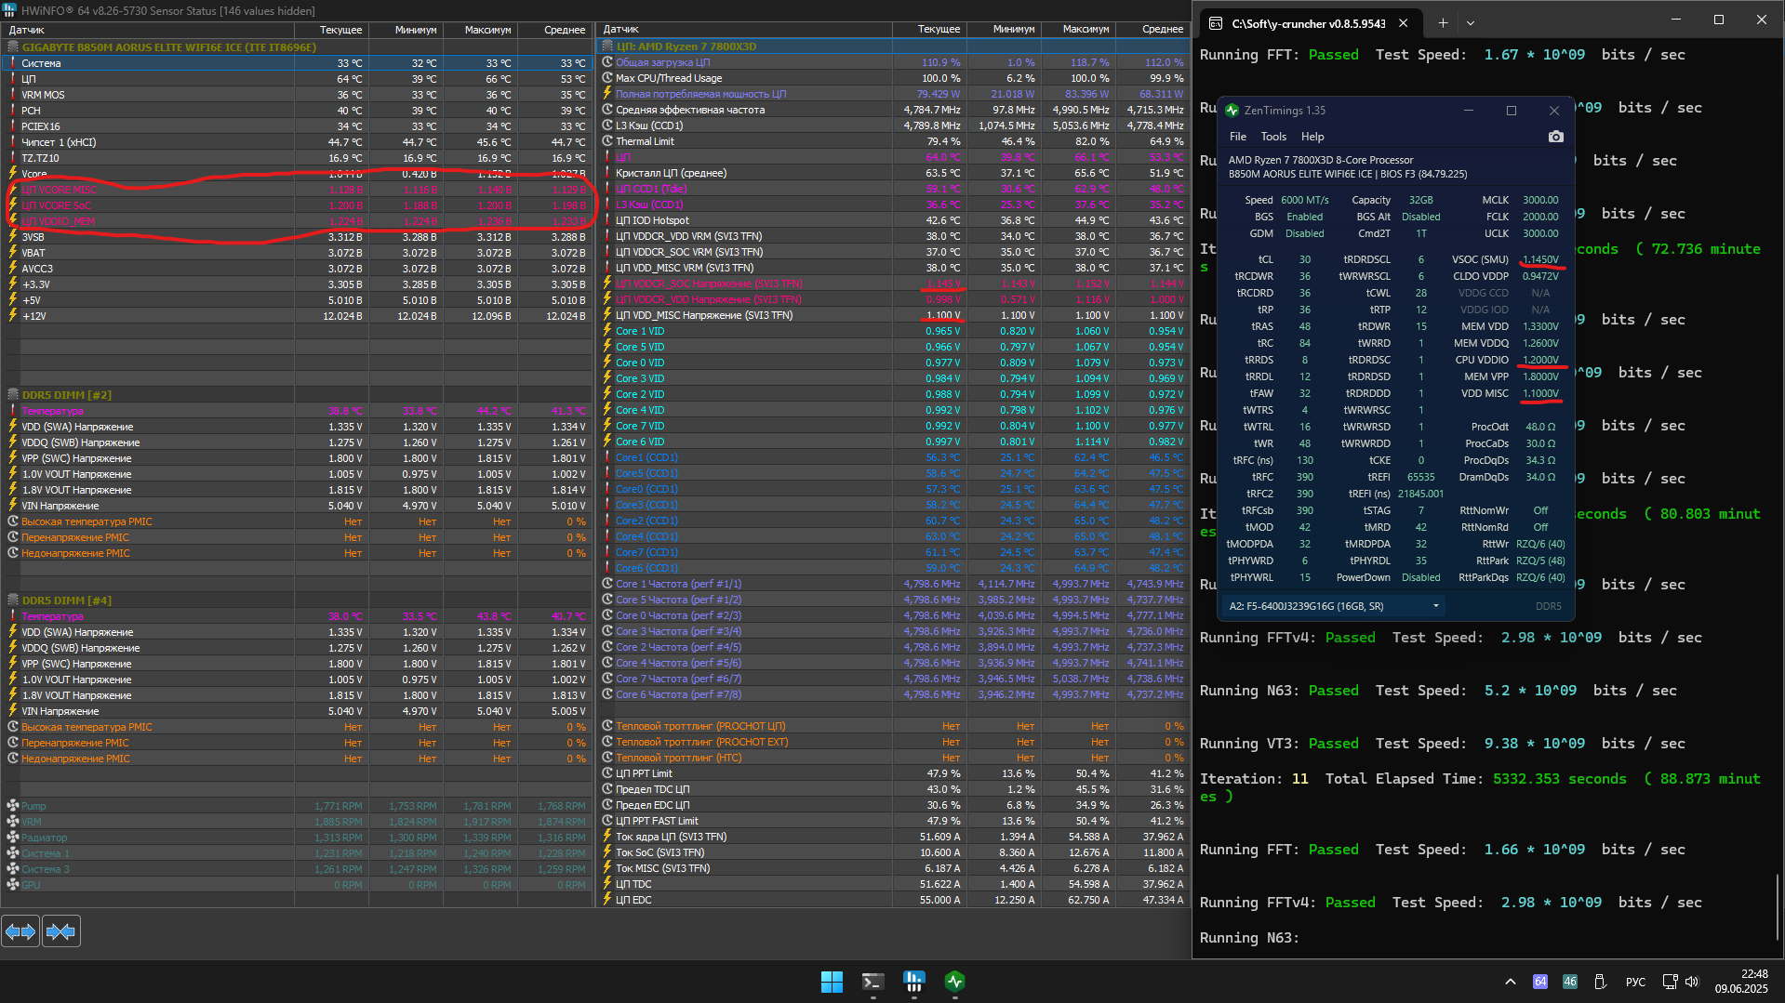
Task: Select the Vcore row in HWiNFO
Action: (298, 174)
